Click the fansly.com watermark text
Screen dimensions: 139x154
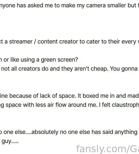pyautogui.click(x=108, y=149)
